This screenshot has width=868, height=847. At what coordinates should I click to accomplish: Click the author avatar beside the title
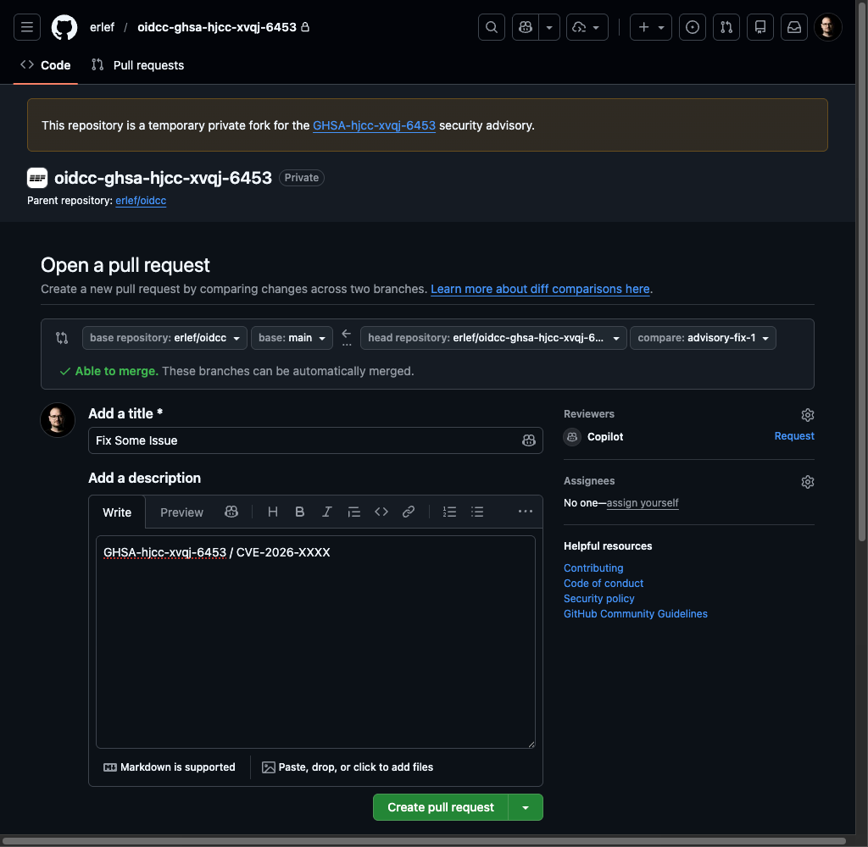58,420
